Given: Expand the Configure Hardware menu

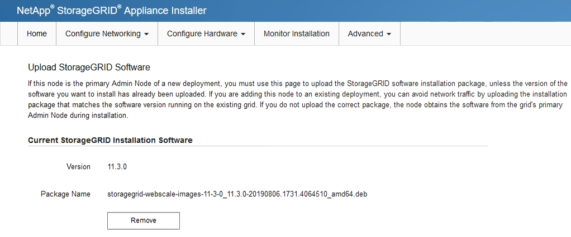Looking at the screenshot, I should pyautogui.click(x=206, y=33).
